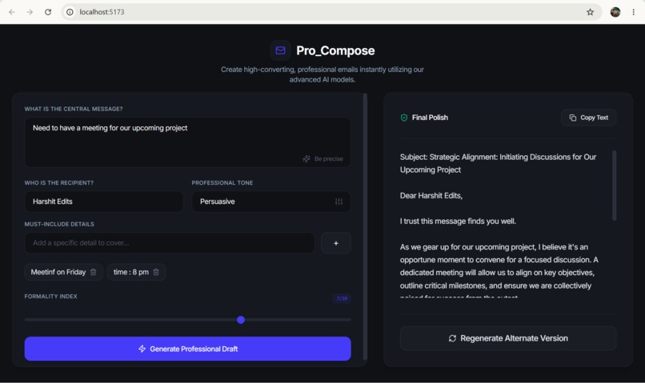Click the 'Pro_Compose' title text
The height and width of the screenshot is (383, 645).
(x=335, y=50)
